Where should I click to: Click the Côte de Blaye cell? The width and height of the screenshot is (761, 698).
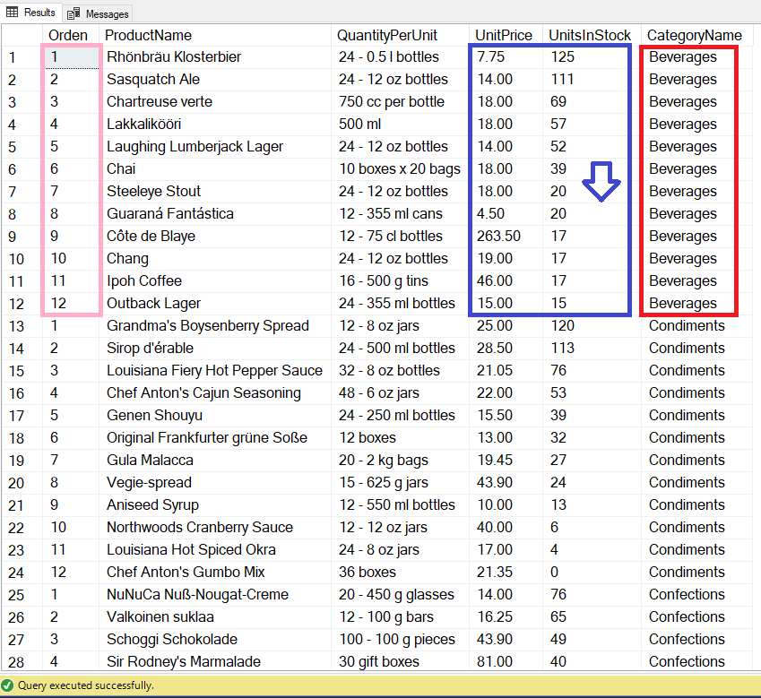(215, 237)
